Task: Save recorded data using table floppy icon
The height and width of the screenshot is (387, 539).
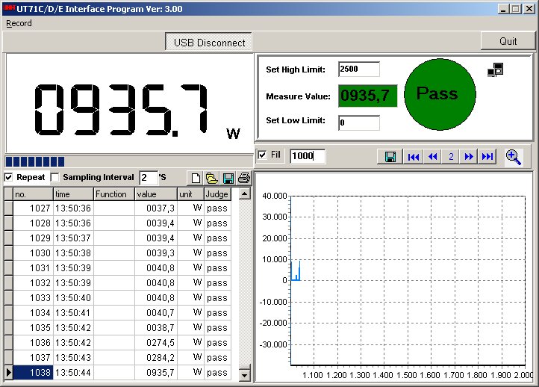Action: 228,178
